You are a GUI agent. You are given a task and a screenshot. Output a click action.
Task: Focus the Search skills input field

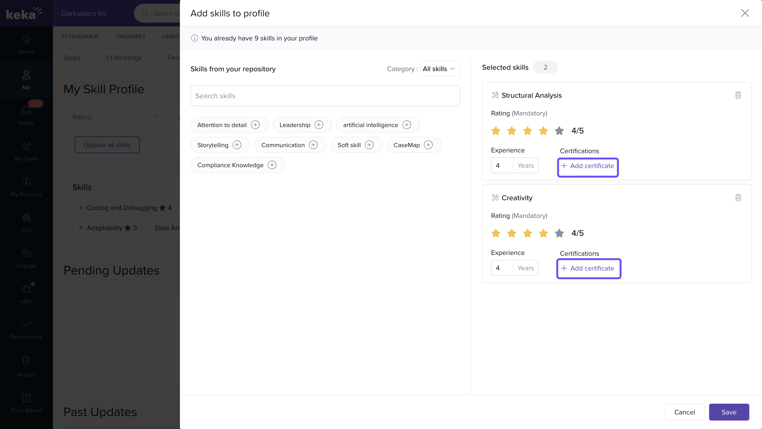(x=325, y=96)
